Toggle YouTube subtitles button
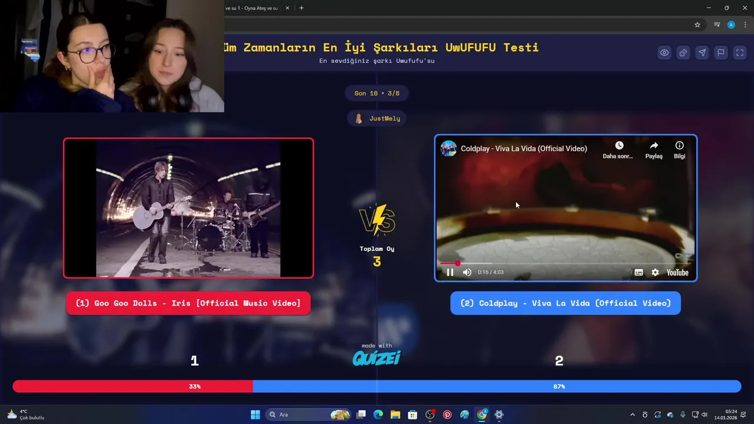Image resolution: width=754 pixels, height=424 pixels. click(x=639, y=272)
